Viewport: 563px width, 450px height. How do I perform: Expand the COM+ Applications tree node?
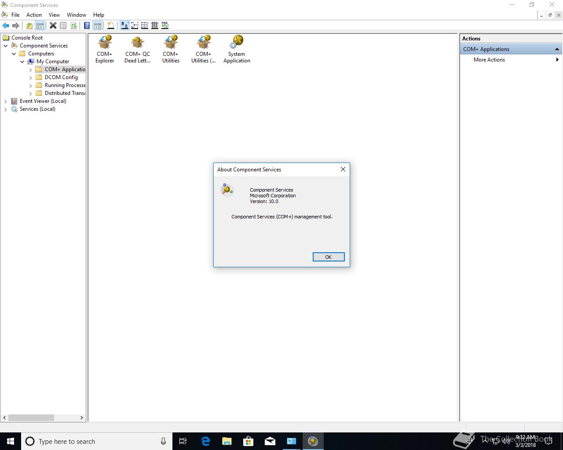click(31, 69)
